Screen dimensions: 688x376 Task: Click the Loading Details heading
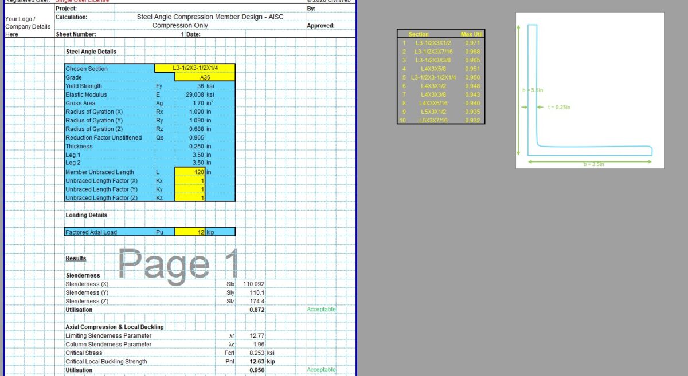tap(86, 215)
